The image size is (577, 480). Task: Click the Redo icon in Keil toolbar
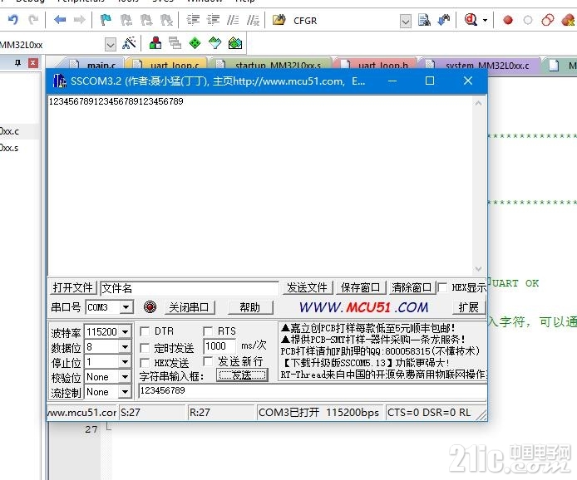[33, 19]
